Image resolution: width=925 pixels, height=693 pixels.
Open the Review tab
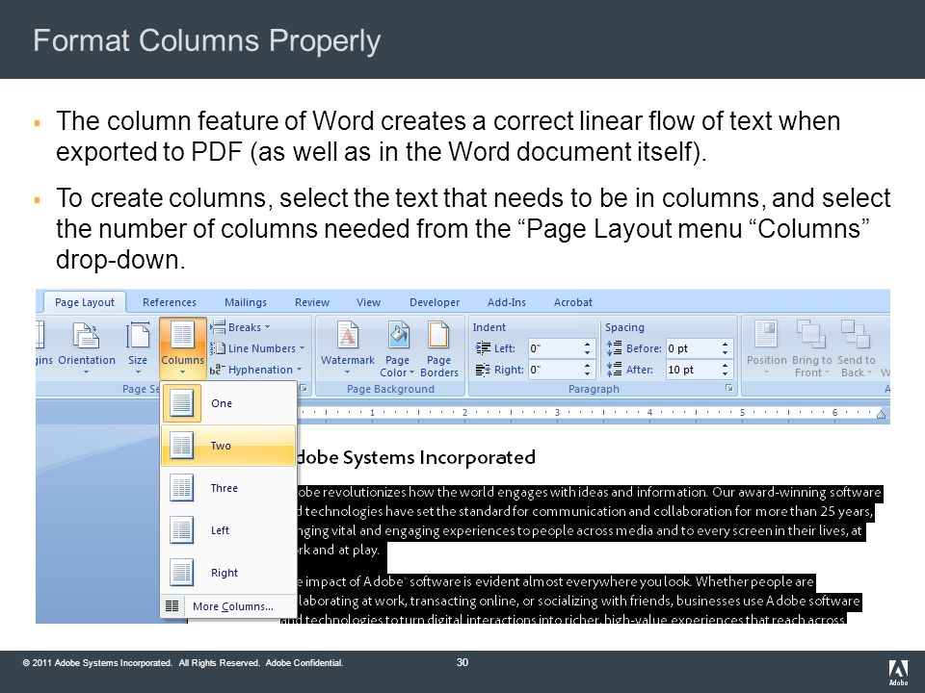pyautogui.click(x=312, y=302)
